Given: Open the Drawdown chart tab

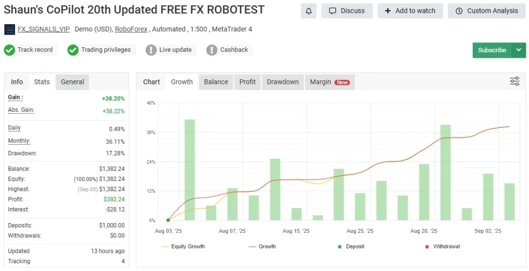Looking at the screenshot, I should (x=283, y=82).
